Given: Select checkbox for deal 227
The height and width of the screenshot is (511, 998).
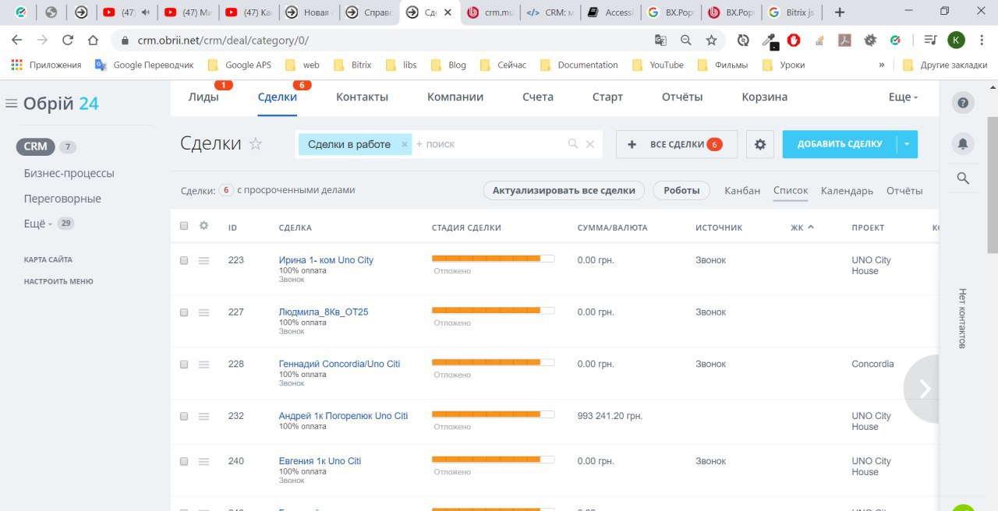Looking at the screenshot, I should 184,312.
